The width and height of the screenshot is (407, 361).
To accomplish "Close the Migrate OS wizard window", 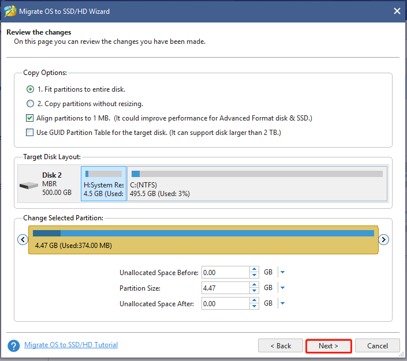I will [x=397, y=11].
